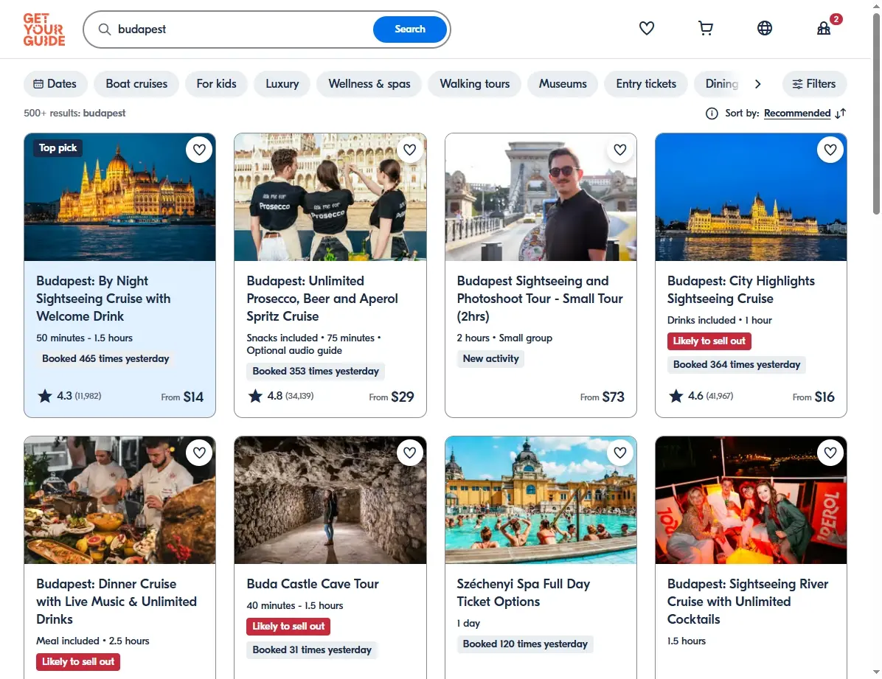Open Sightseeing and Photoshoot Tour title

540,298
